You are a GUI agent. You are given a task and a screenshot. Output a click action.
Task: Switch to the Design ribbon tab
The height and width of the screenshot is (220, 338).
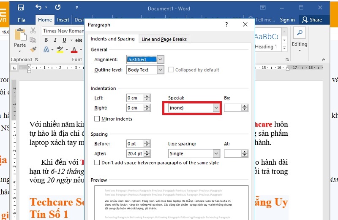click(x=79, y=20)
